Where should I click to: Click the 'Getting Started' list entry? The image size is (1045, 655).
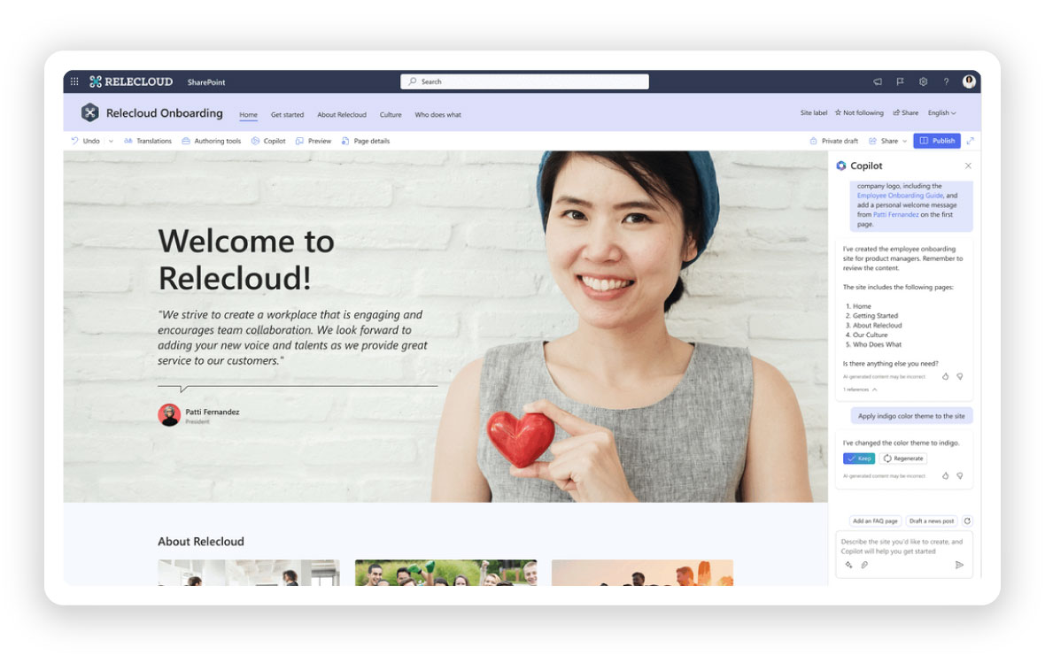[875, 316]
